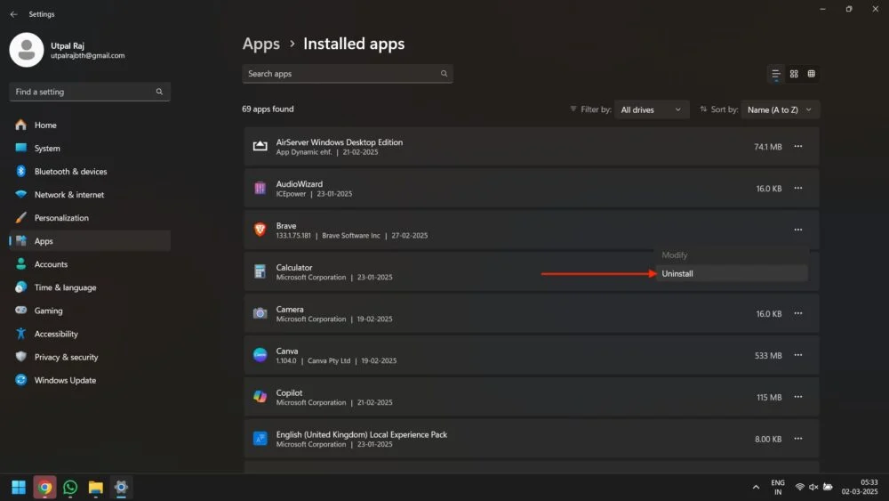The height and width of the screenshot is (501, 889).
Task: Click the ENG IN language indicator
Action: pos(778,488)
